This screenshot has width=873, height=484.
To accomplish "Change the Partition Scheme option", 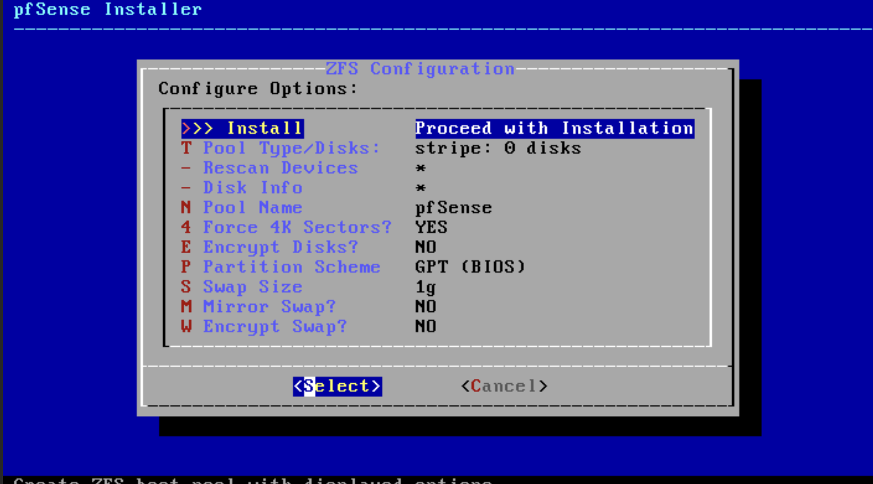I will coord(281,267).
